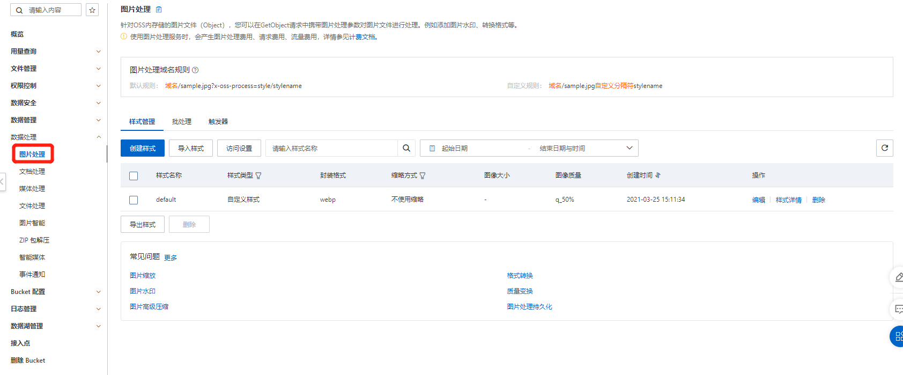Screen dimensions: 903x375
Task: Click the help icon beside 图片处理域名规则
Action: click(x=195, y=70)
